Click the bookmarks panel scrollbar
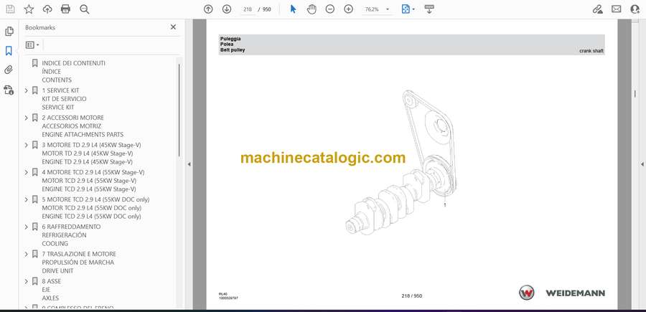646x312 pixels. [179, 110]
